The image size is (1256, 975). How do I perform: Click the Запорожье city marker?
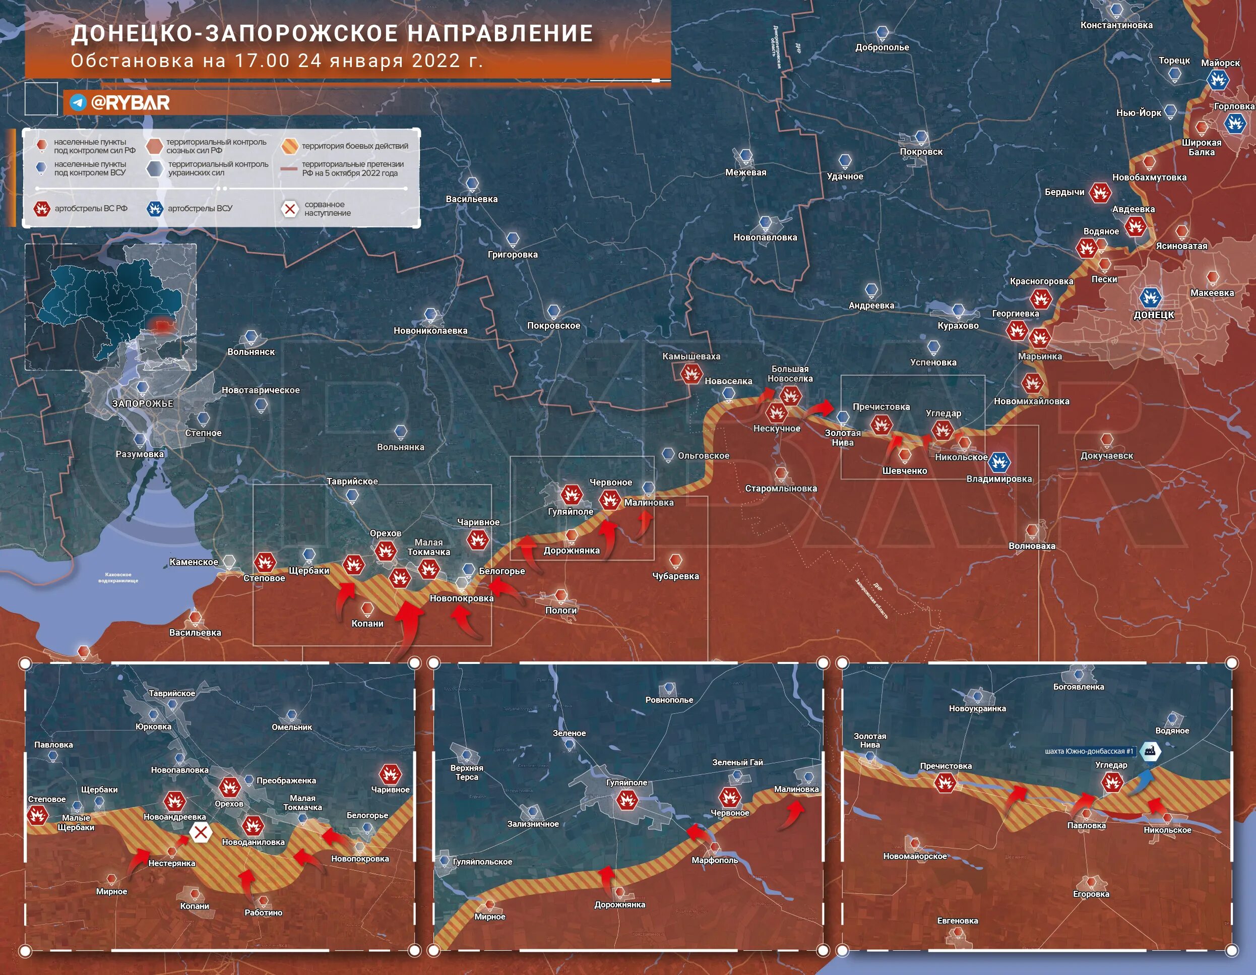click(x=143, y=388)
